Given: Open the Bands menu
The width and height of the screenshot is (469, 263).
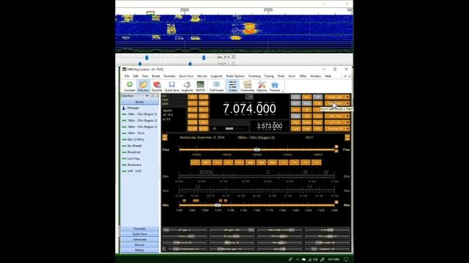Looking at the screenshot, I should pyautogui.click(x=156, y=76).
